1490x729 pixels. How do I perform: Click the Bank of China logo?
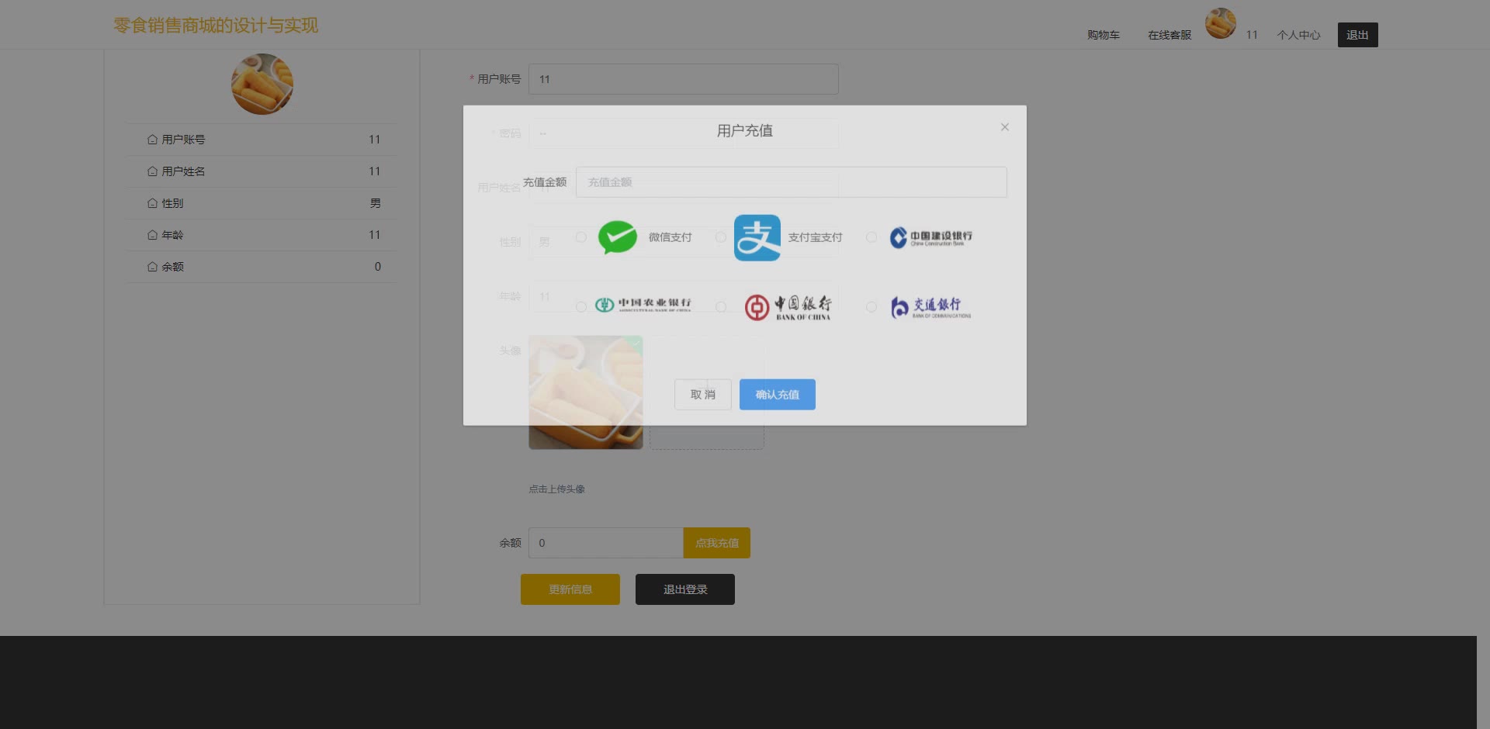tap(788, 307)
